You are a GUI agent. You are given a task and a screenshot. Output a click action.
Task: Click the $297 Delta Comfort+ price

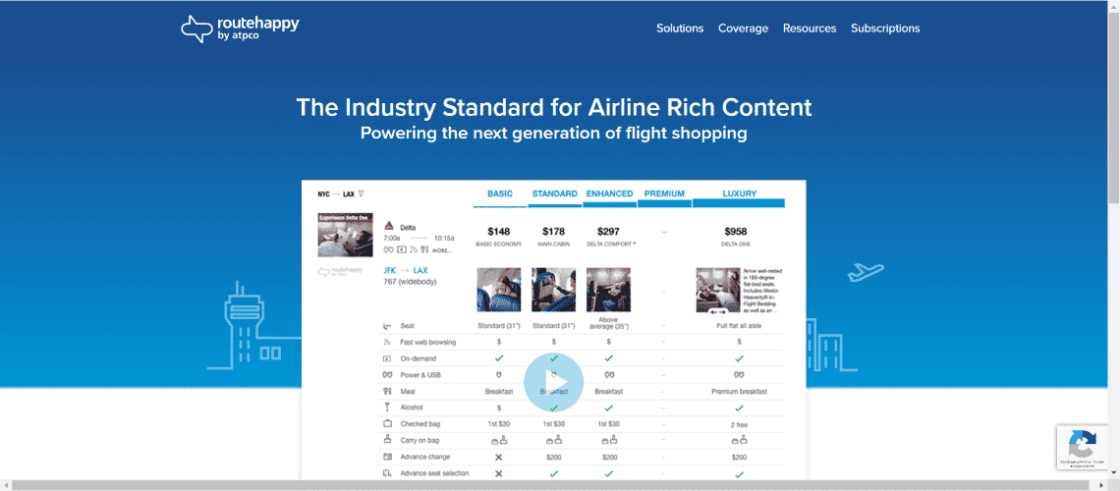pos(608,231)
